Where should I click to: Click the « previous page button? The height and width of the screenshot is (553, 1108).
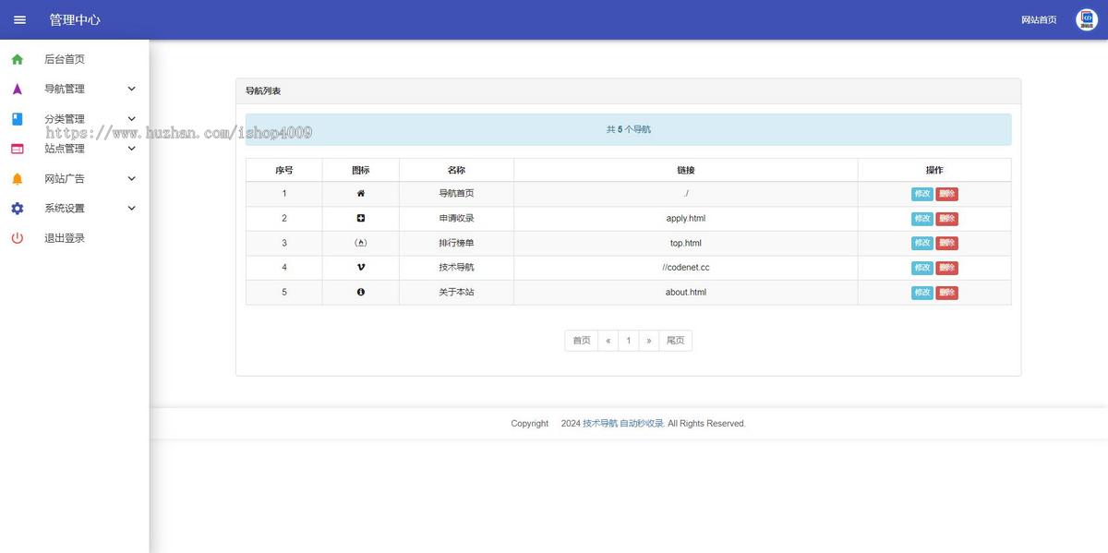tap(608, 341)
